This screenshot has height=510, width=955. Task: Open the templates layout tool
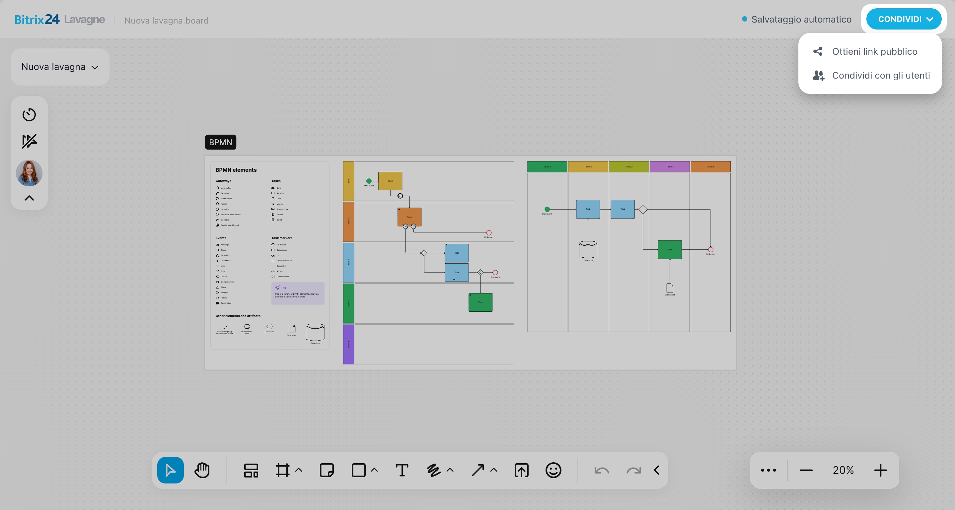(251, 470)
